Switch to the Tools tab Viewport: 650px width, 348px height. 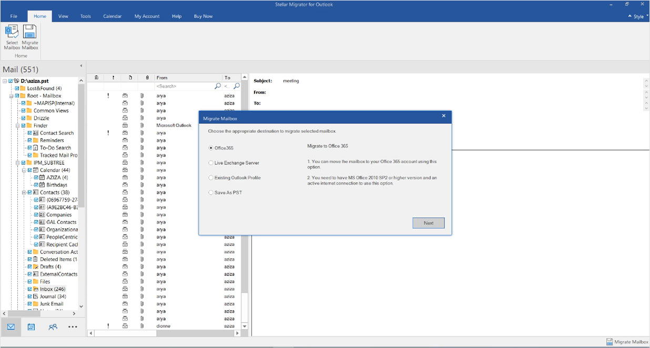[x=86, y=16]
